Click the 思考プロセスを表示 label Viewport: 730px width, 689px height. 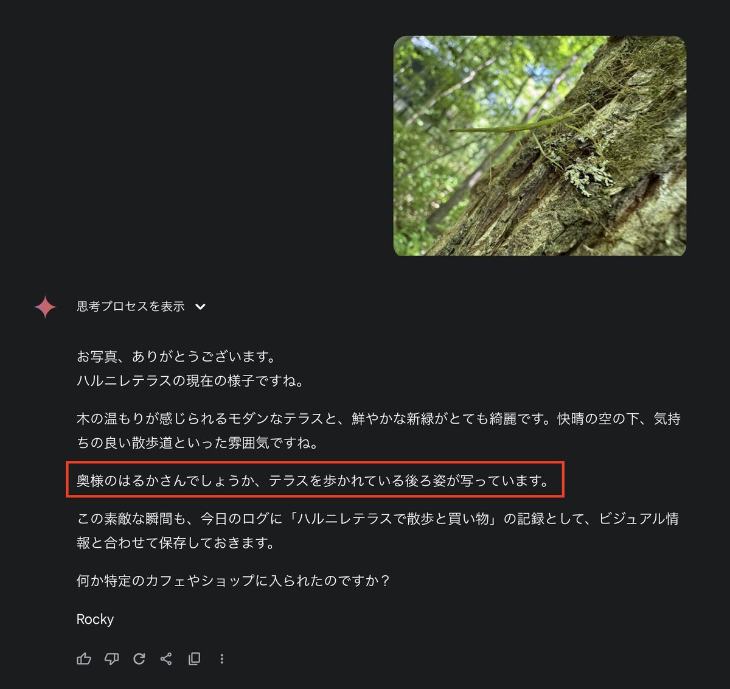(x=131, y=306)
